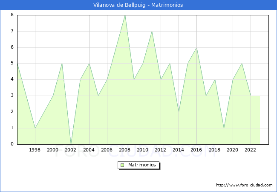Click the y-axis label 4

12,79
